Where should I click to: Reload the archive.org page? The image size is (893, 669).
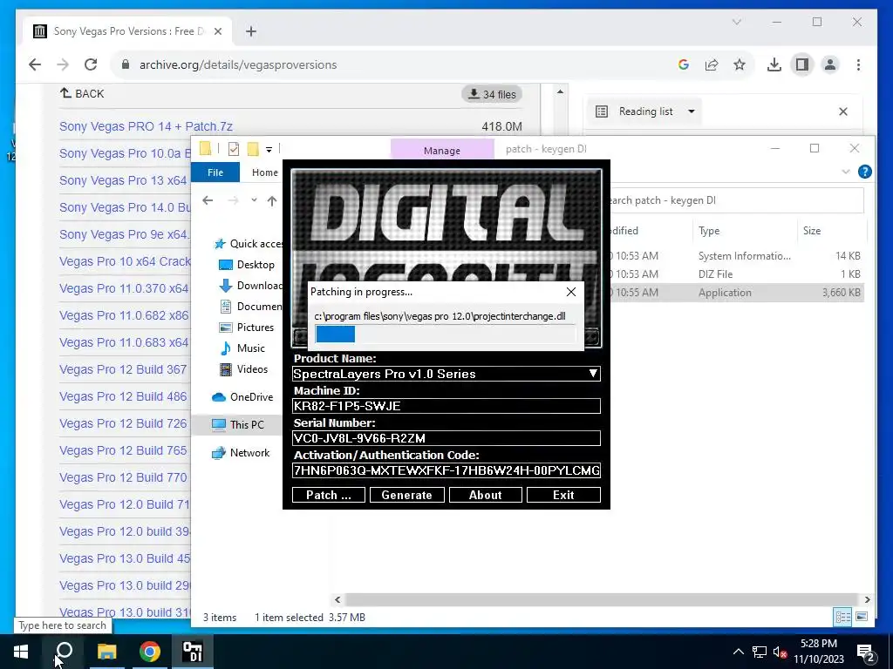click(91, 64)
